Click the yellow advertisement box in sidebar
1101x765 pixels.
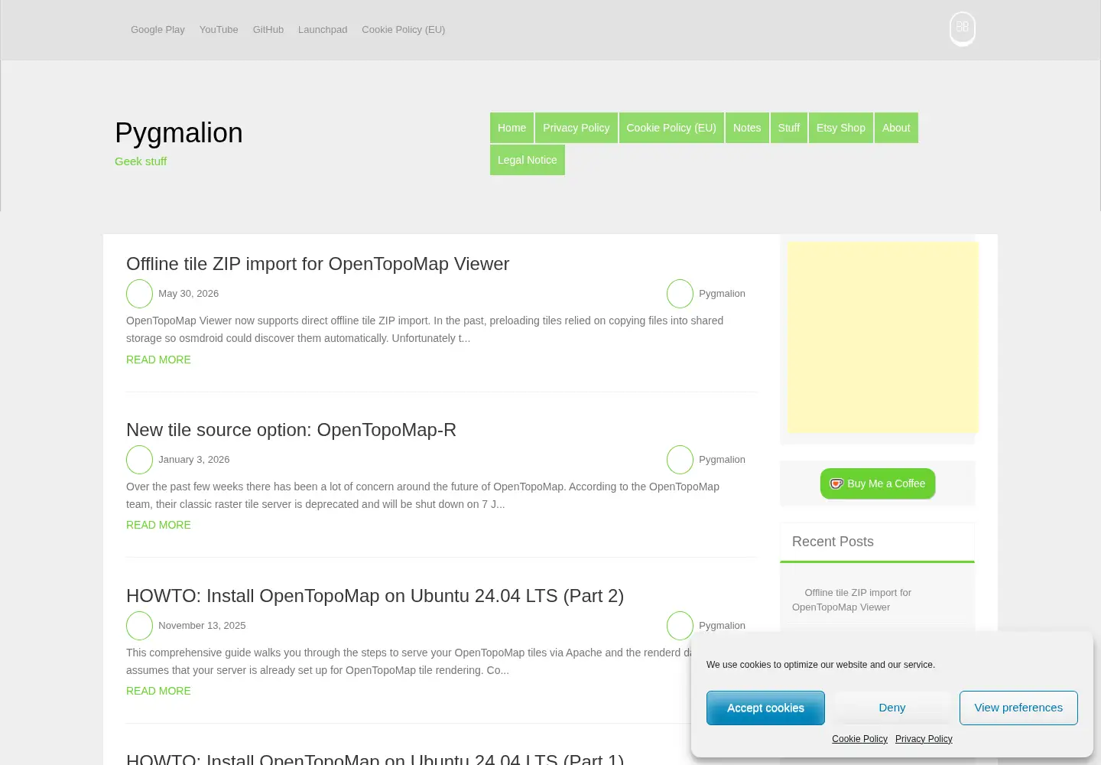883,337
